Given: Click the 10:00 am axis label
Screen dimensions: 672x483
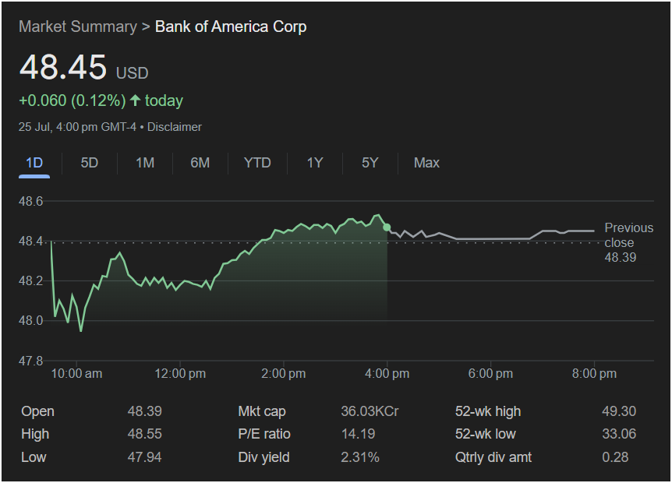Looking at the screenshot, I should pyautogui.click(x=76, y=374).
